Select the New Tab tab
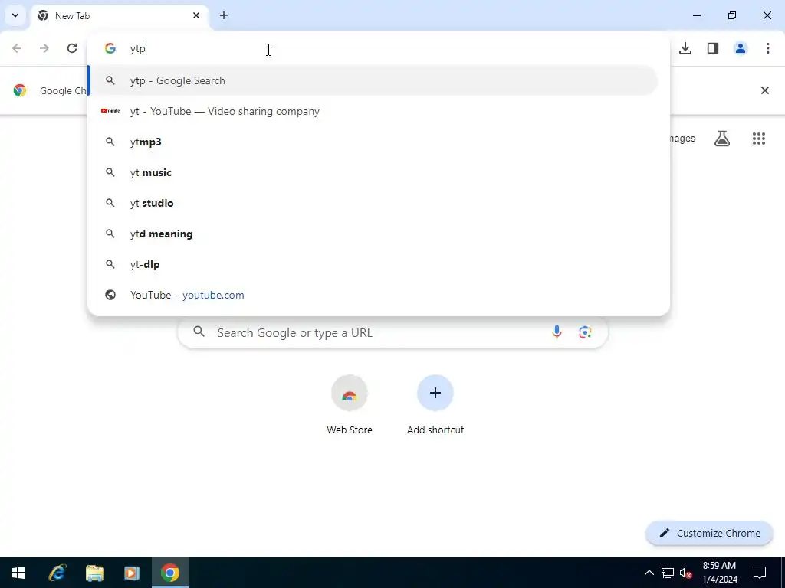 tap(120, 15)
